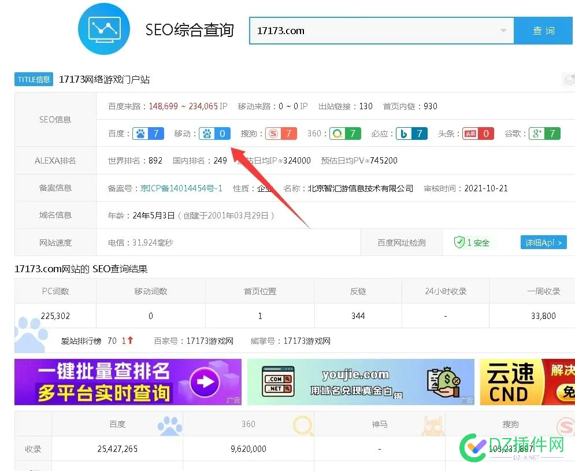Screen dimensions: 575x471
Task: Click the Google 谷歌 weight badge
Action: (544, 133)
